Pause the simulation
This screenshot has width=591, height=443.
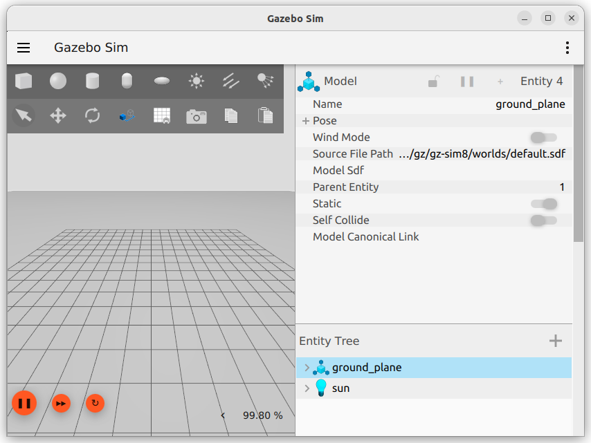coord(24,403)
